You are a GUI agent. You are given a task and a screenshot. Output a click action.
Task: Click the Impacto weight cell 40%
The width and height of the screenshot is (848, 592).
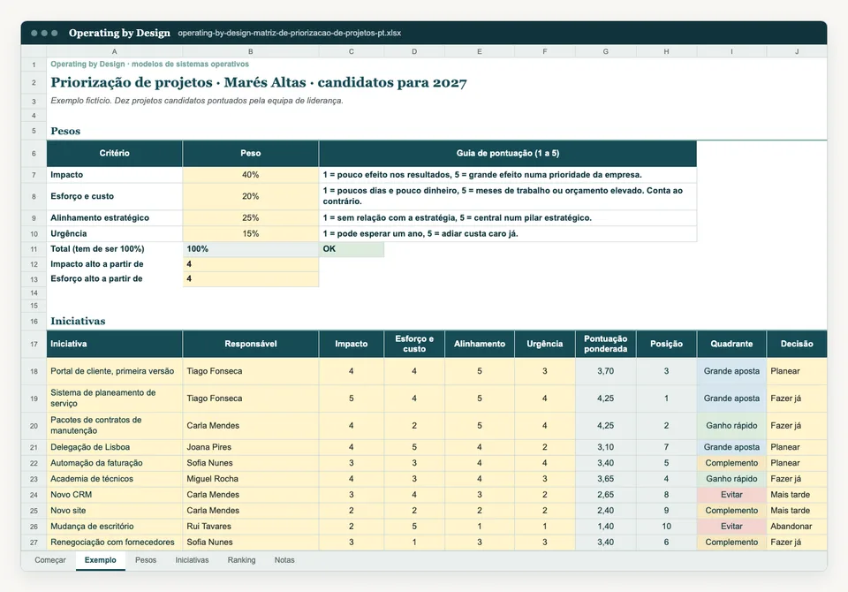pyautogui.click(x=250, y=175)
